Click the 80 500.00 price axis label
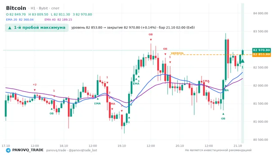275x155 pixels. click(261, 139)
